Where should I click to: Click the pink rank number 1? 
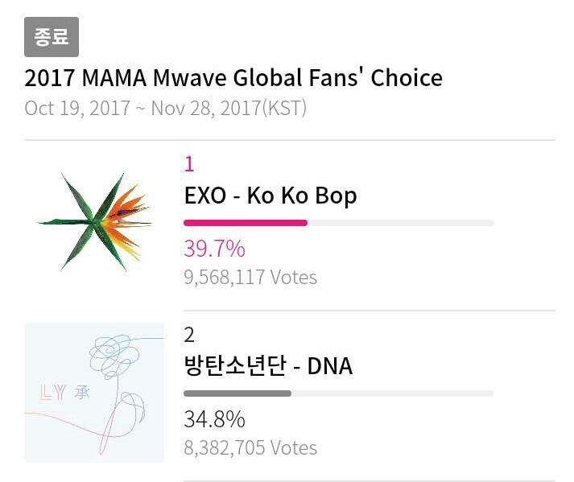[x=189, y=163]
